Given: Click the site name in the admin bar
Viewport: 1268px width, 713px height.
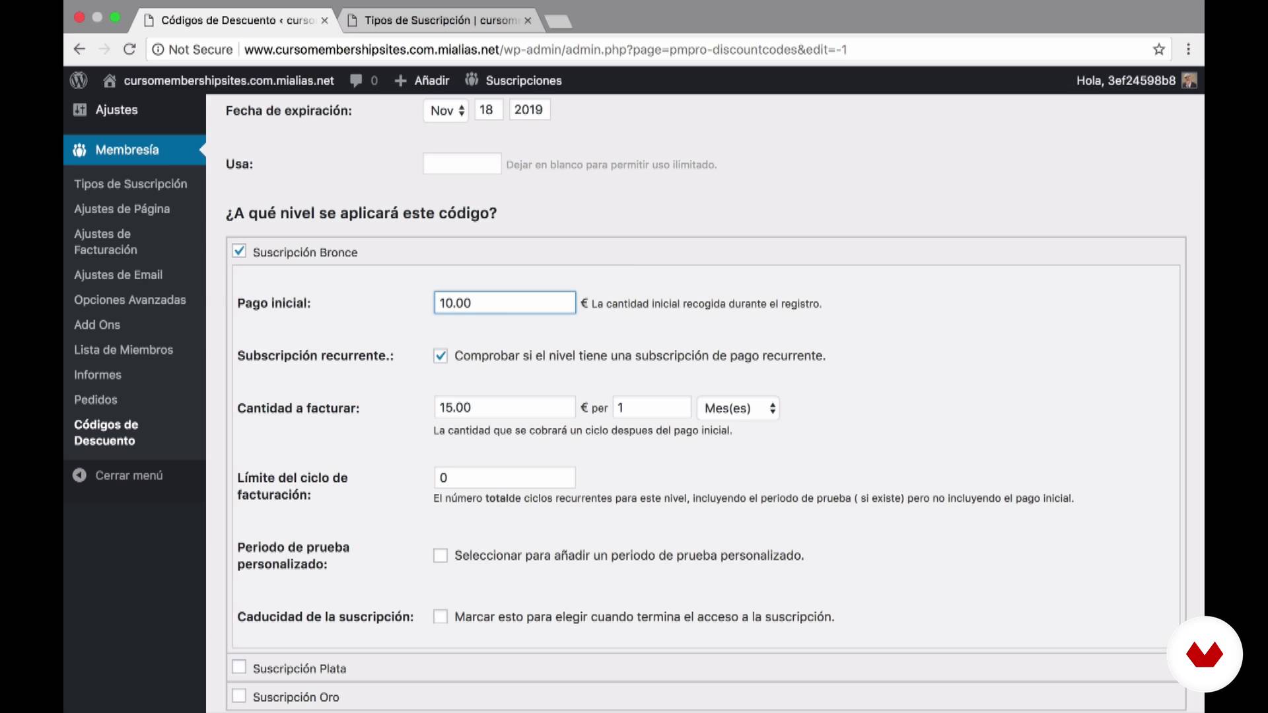Looking at the screenshot, I should (x=229, y=81).
